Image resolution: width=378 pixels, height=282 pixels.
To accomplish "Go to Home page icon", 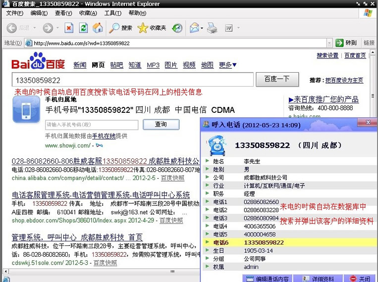I will tap(98, 28).
